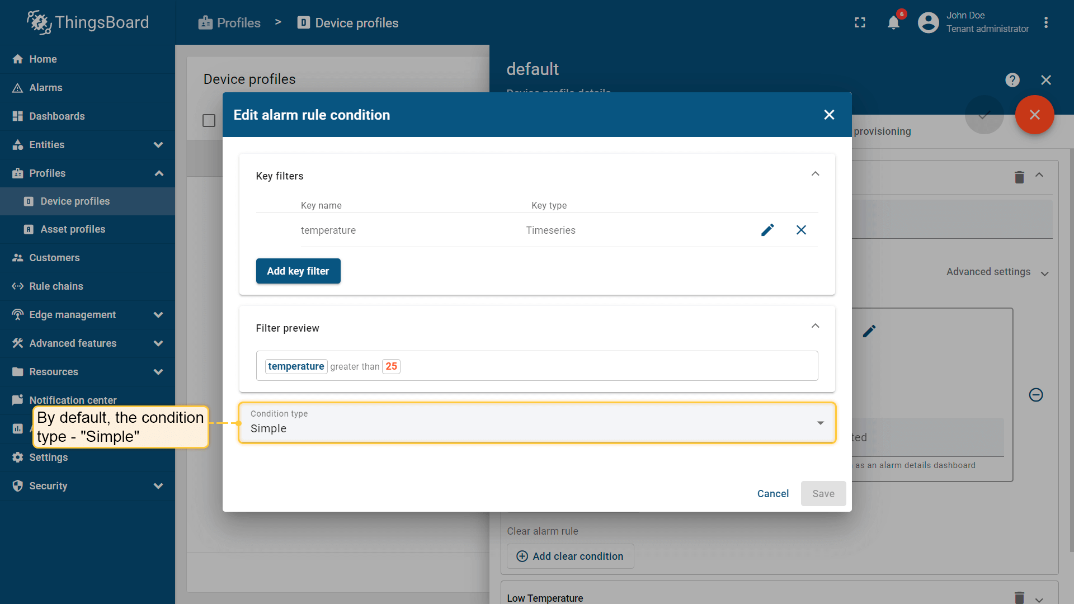
Task: Collapse the Key filters section
Action: [815, 174]
